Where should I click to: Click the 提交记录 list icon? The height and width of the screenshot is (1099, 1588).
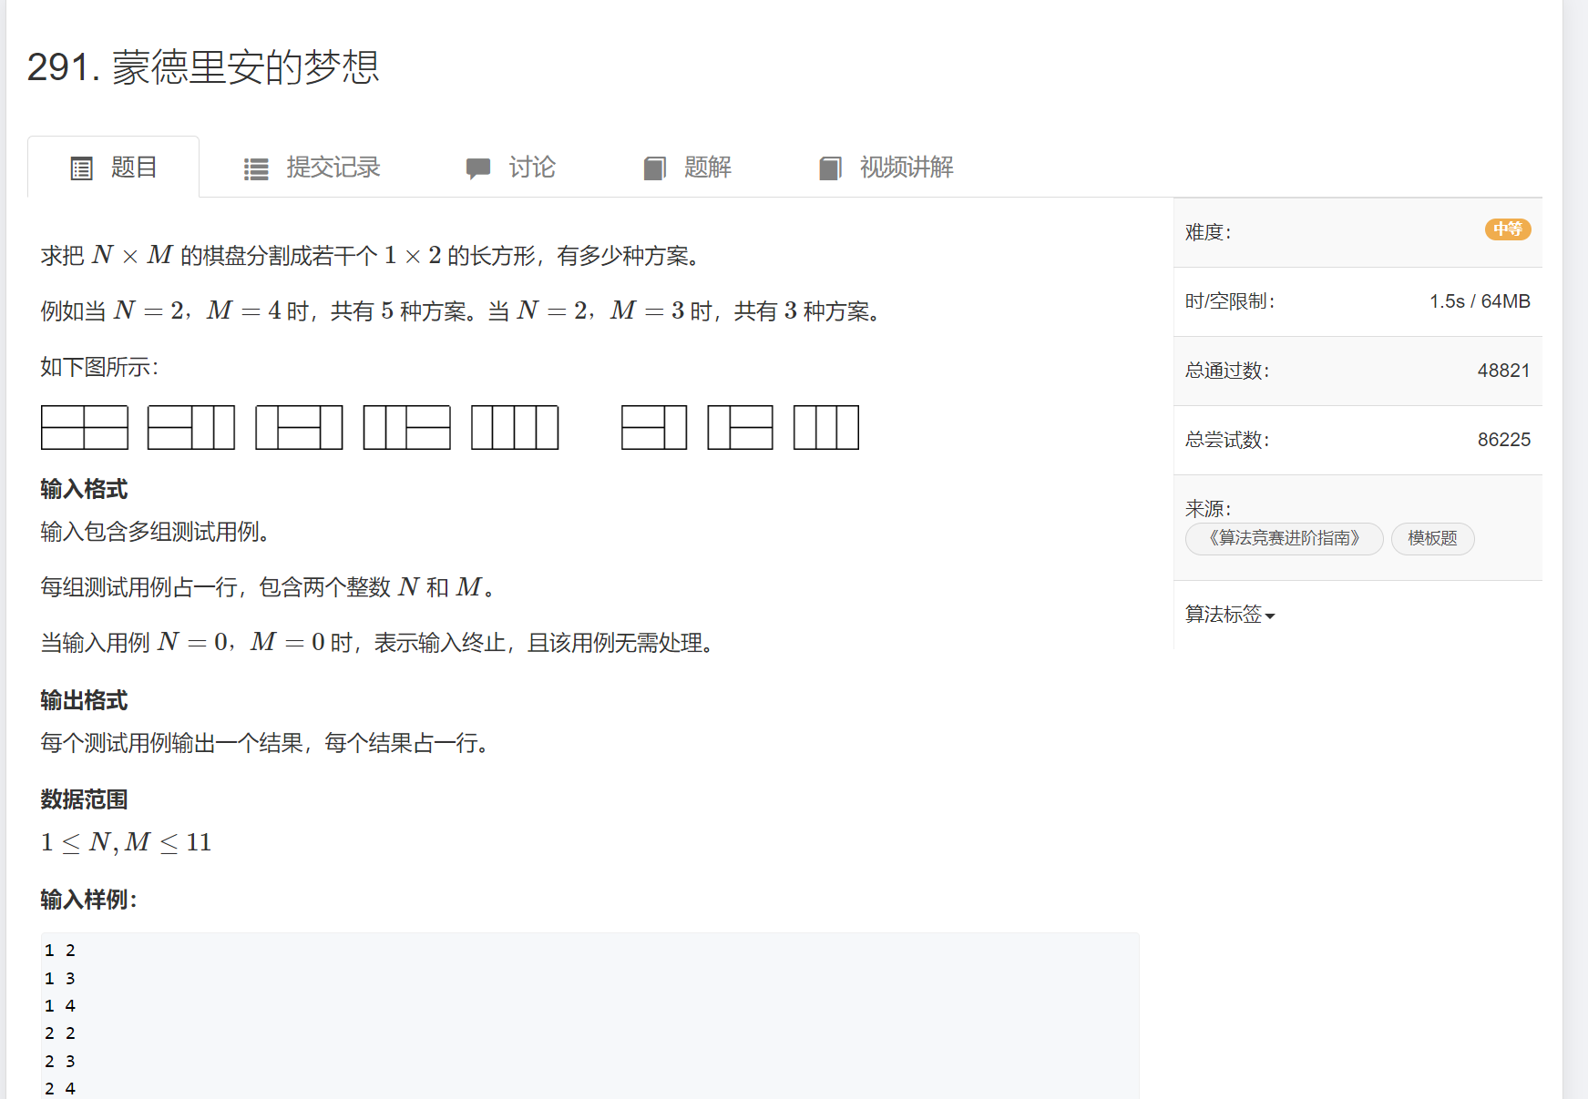point(256,168)
